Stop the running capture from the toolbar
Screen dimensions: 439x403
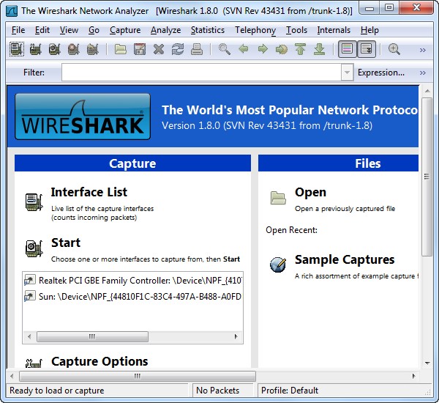74,49
